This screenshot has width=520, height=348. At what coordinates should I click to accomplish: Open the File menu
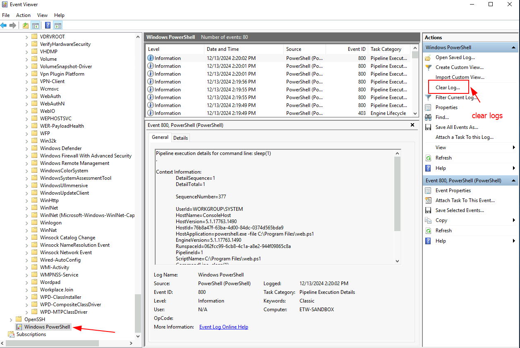click(6, 15)
